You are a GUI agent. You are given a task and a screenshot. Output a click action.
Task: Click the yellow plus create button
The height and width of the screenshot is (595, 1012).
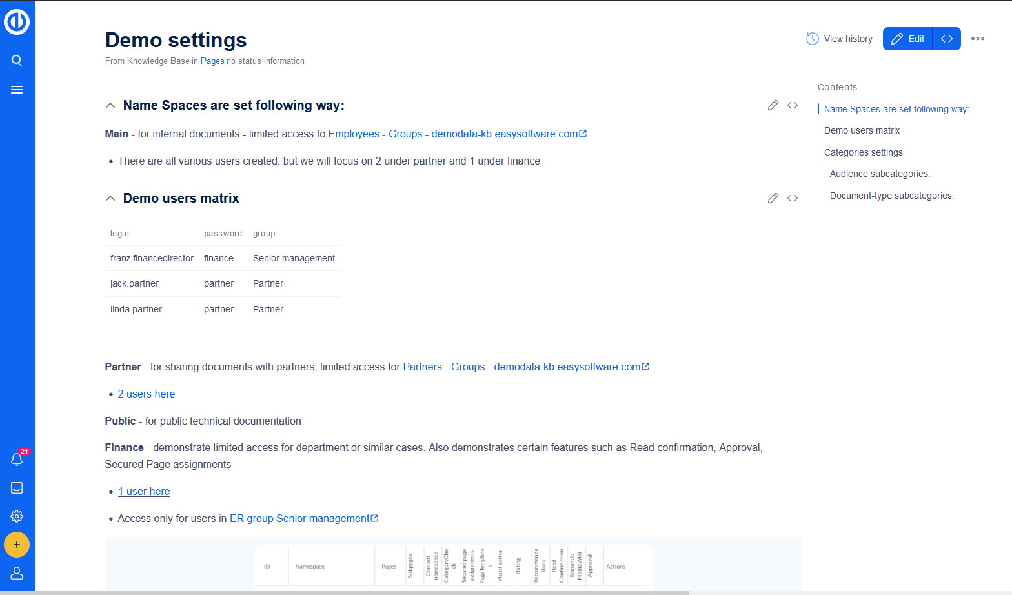coord(17,545)
